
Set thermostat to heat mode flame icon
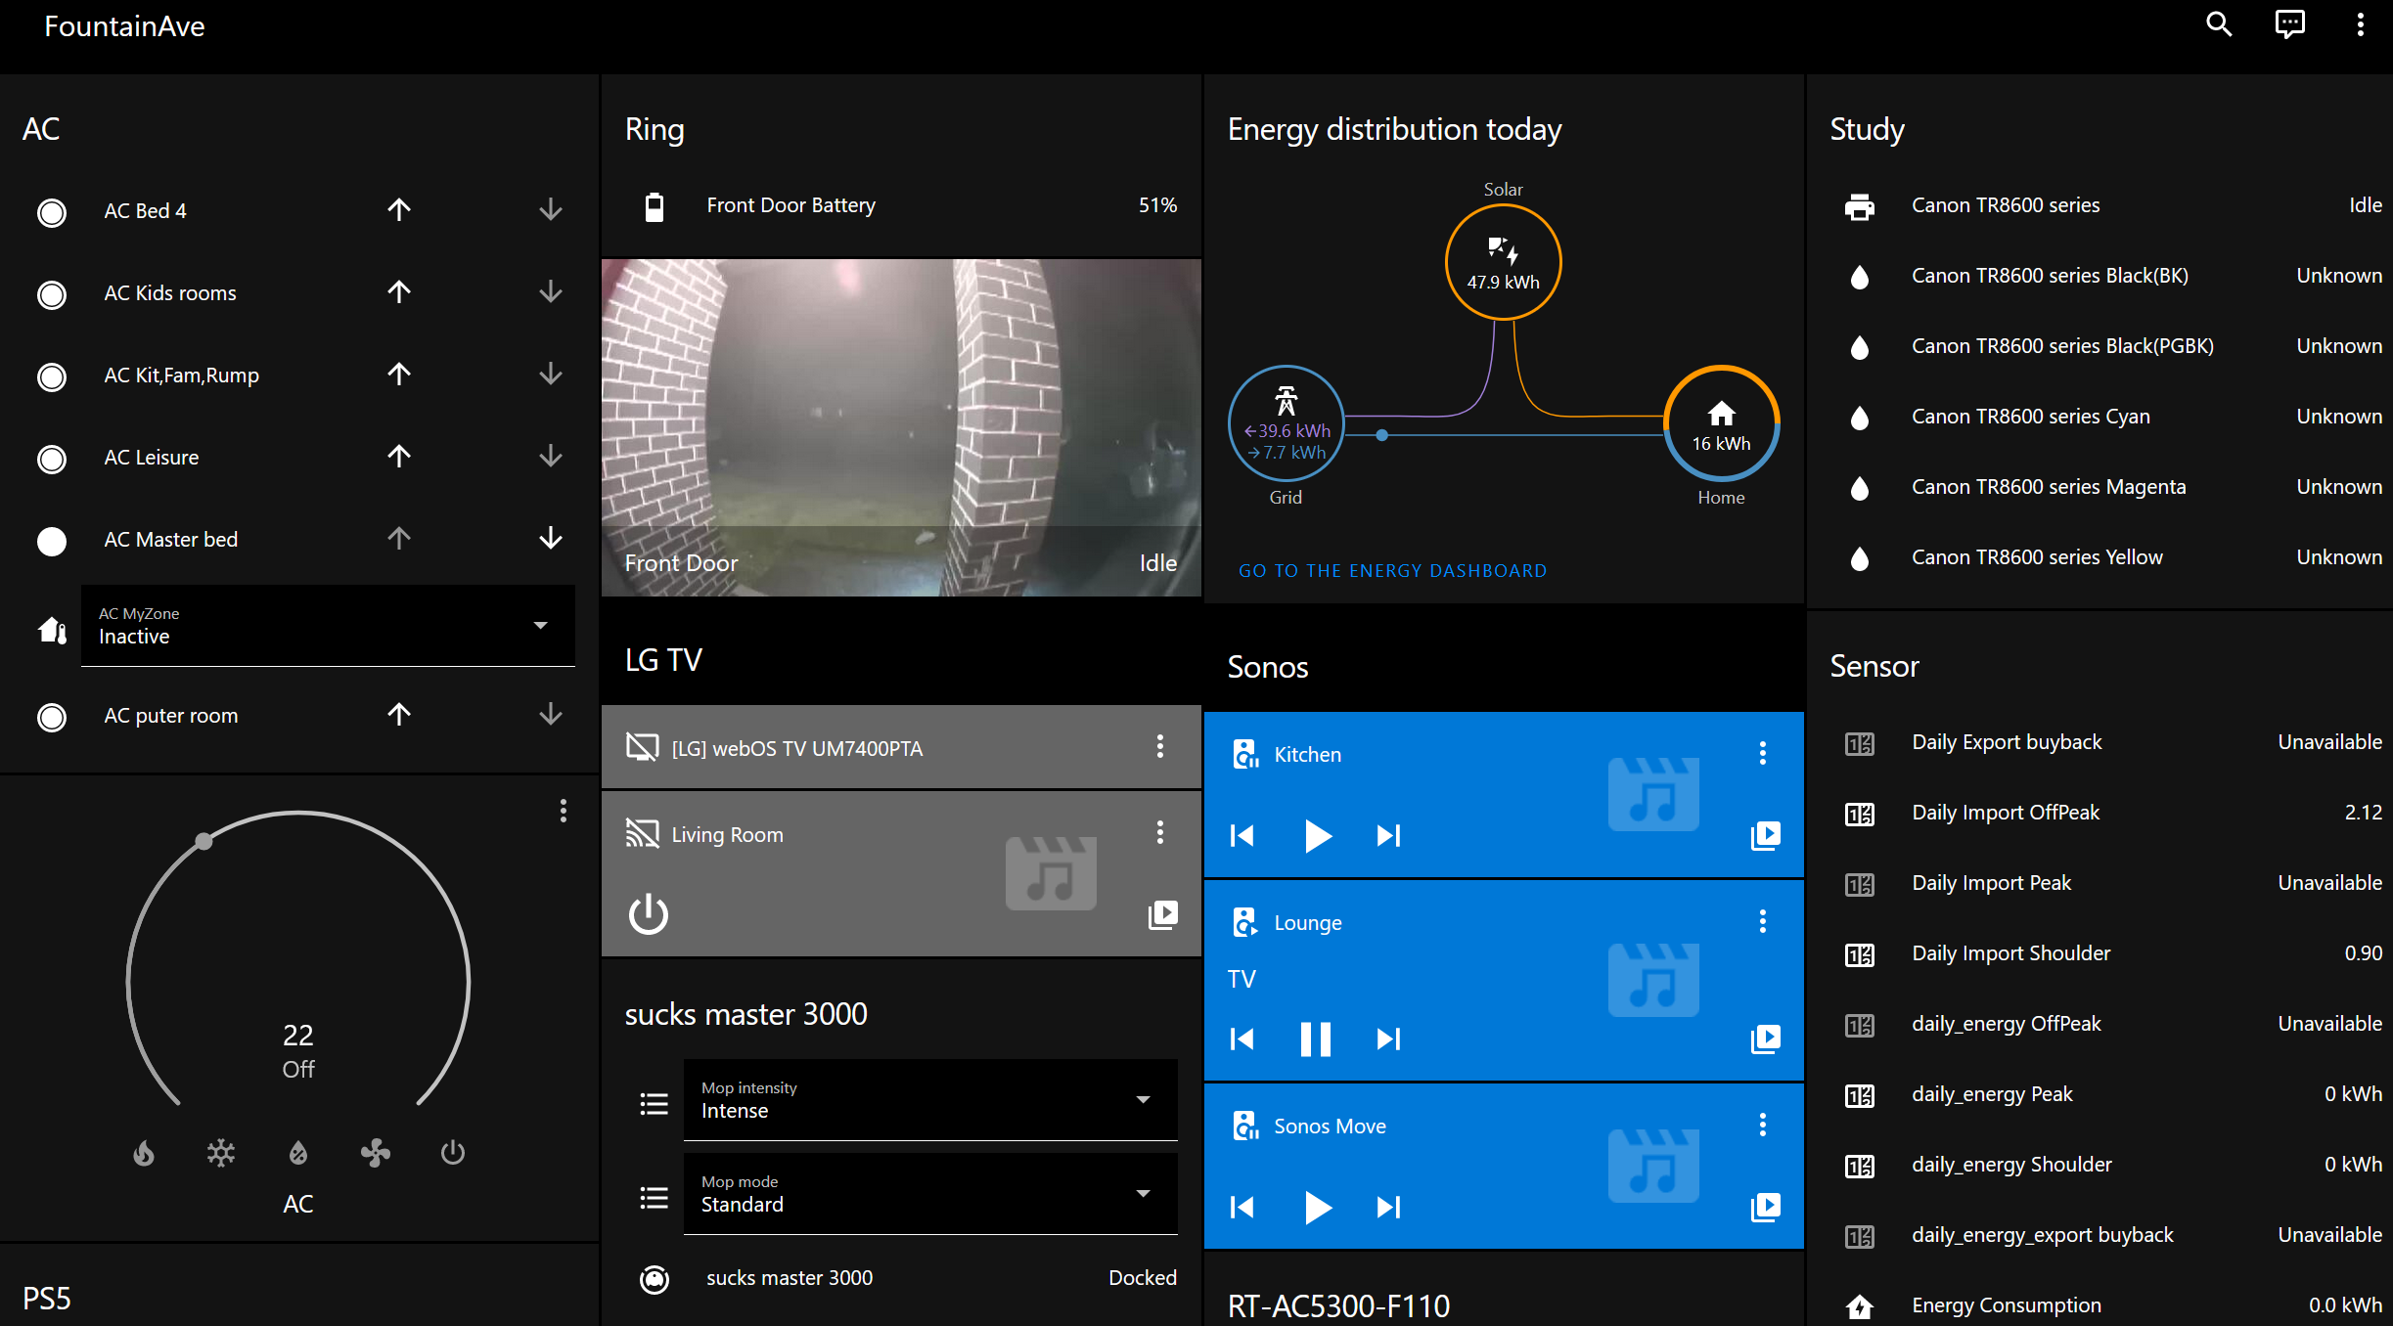click(x=144, y=1154)
